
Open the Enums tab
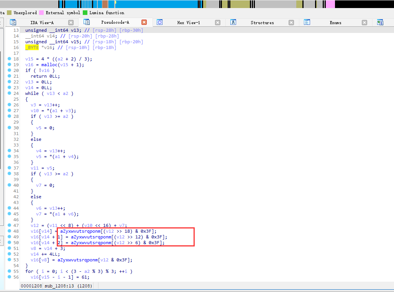(x=335, y=23)
